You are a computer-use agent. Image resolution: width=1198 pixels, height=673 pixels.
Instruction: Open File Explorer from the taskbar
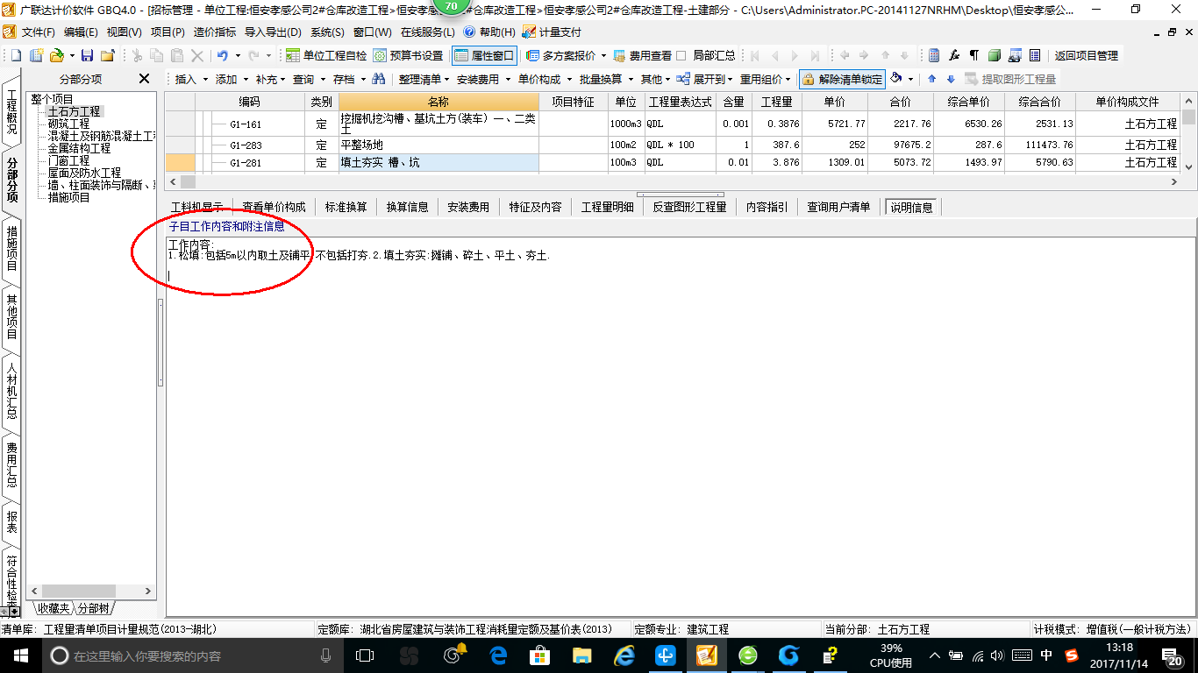click(x=581, y=655)
